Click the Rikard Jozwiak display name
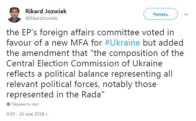196x121 pixels. 46,11
